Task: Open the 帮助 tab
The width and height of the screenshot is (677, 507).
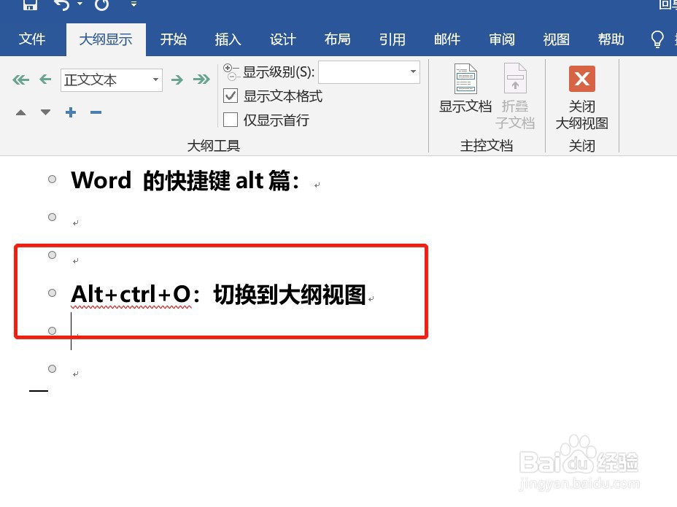Action: [x=611, y=39]
